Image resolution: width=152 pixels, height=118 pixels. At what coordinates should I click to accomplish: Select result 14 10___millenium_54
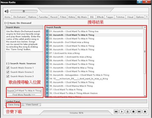[78, 79]
